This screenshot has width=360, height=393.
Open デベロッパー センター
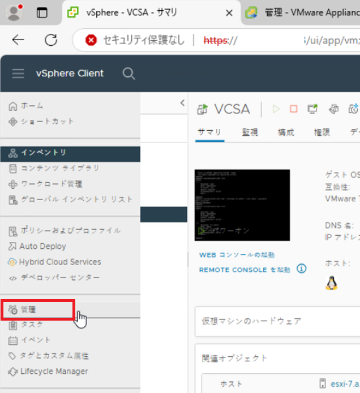[60, 278]
